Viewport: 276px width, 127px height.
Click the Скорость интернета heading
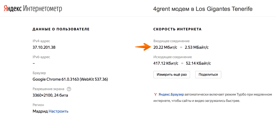click(177, 29)
